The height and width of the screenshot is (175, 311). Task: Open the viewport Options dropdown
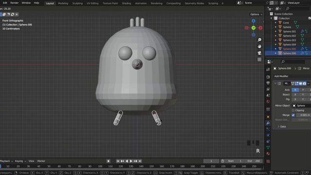tap(256, 15)
